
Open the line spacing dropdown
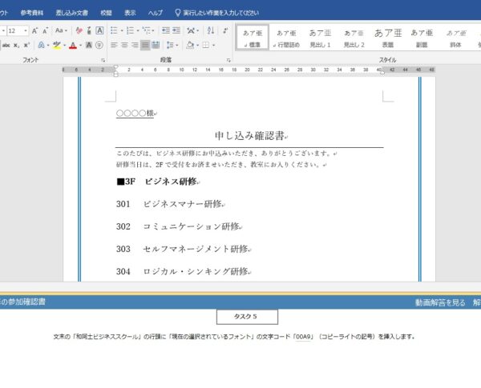pyautogui.click(x=172, y=46)
